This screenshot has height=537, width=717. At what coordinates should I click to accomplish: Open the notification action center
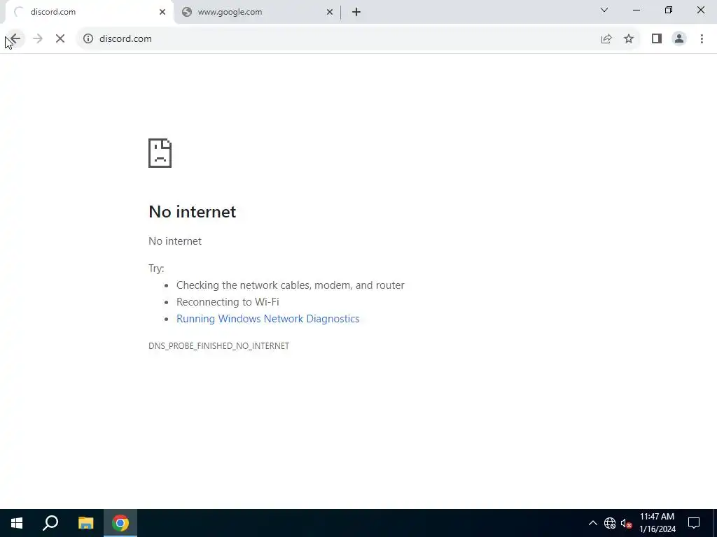(x=694, y=523)
